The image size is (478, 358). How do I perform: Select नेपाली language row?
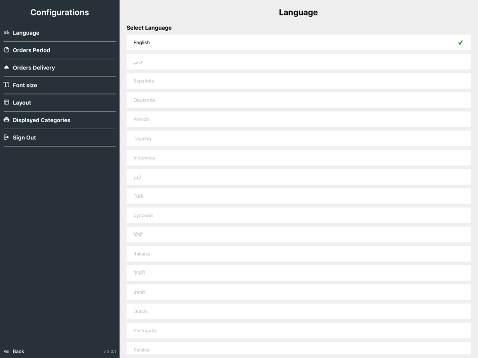click(x=298, y=273)
